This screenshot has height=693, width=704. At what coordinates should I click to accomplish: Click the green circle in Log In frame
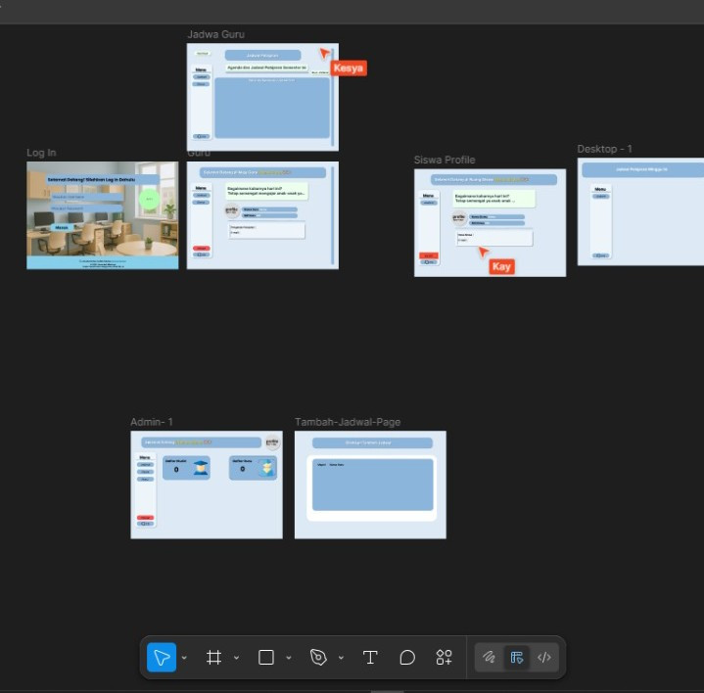149,200
